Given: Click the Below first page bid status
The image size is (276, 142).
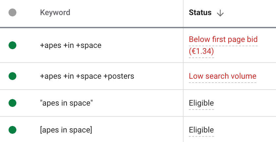Looking at the screenshot, I should 223,39.
